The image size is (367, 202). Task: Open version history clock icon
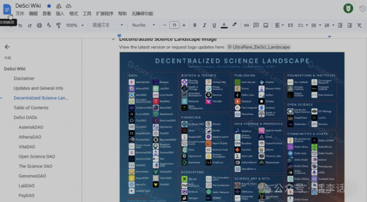click(362, 9)
